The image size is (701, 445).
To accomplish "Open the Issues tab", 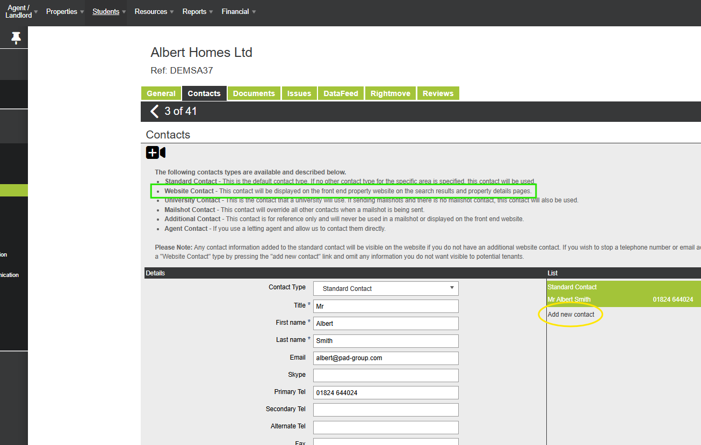I will tap(299, 93).
